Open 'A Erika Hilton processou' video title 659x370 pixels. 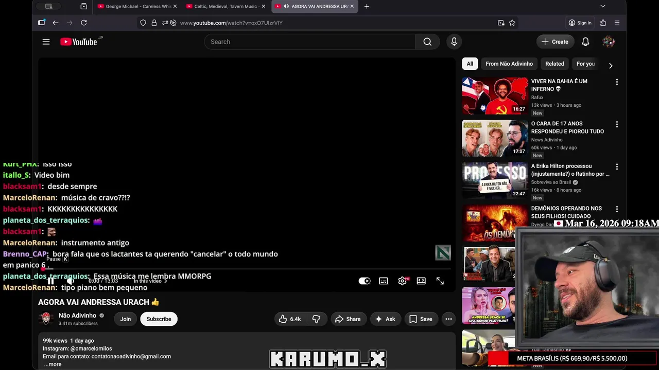(x=570, y=170)
